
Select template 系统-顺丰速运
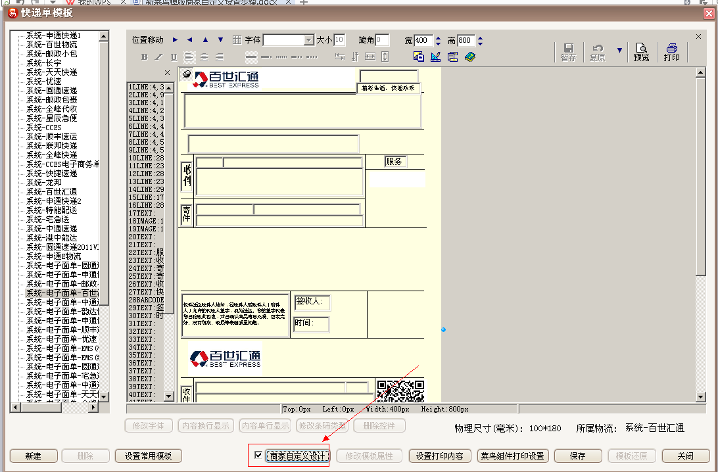click(52, 137)
